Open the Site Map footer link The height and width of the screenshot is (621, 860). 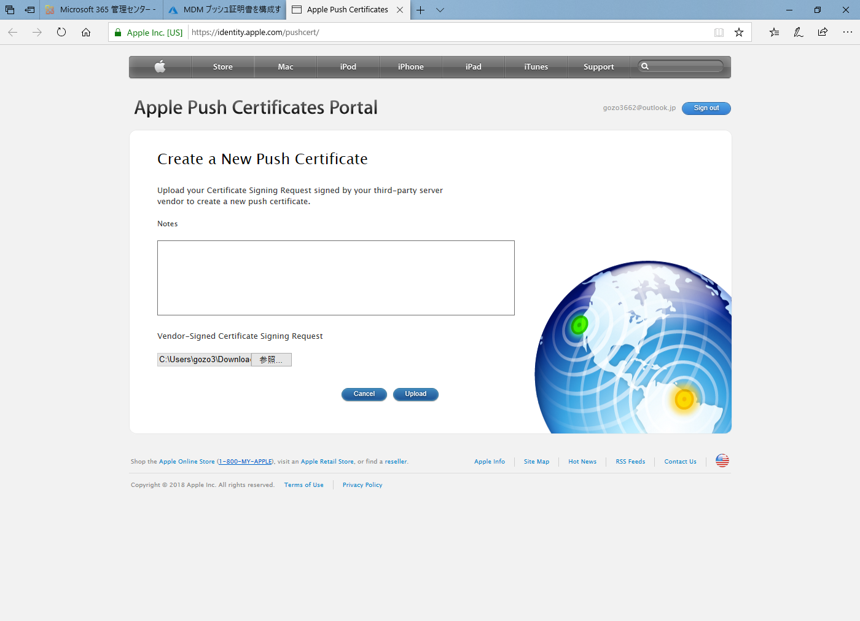point(537,462)
